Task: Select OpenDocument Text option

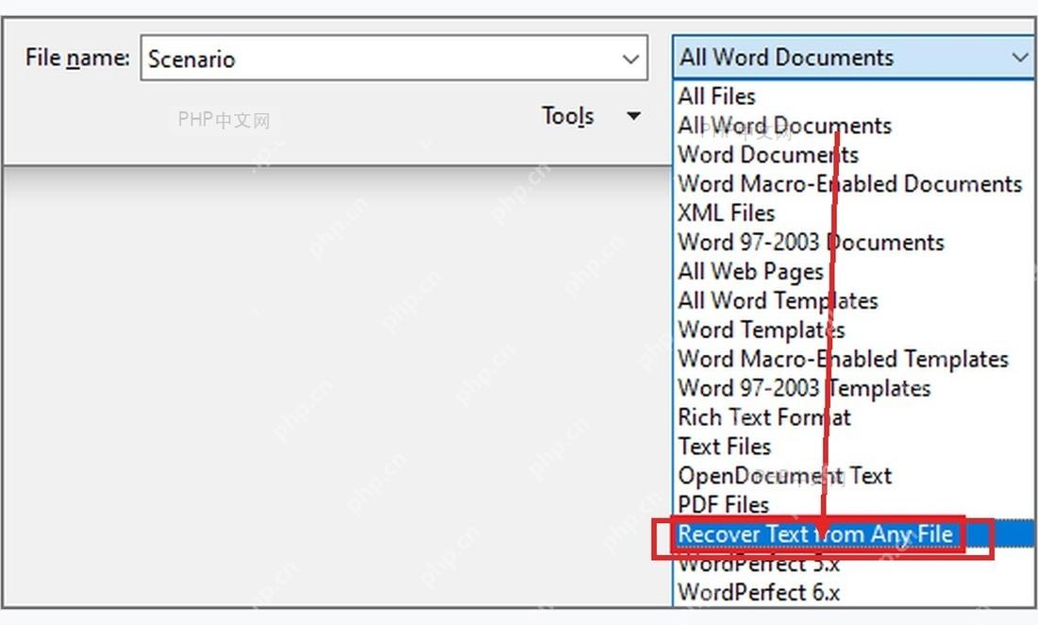Action: coord(854,476)
